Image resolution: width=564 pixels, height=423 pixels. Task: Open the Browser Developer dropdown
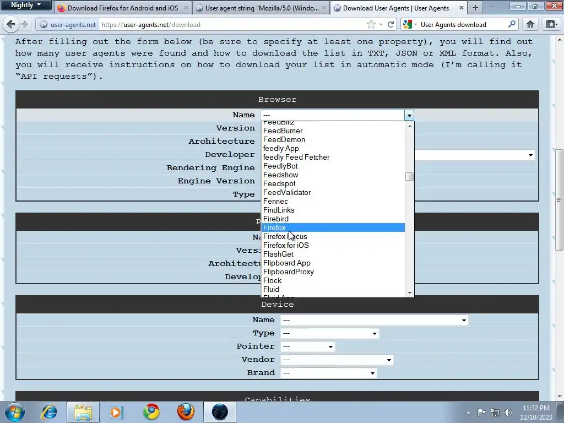(x=530, y=155)
